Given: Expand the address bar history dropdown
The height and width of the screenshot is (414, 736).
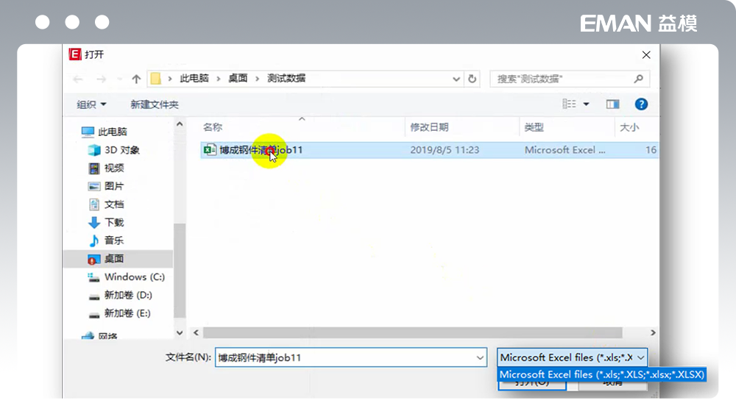Looking at the screenshot, I should [x=457, y=79].
